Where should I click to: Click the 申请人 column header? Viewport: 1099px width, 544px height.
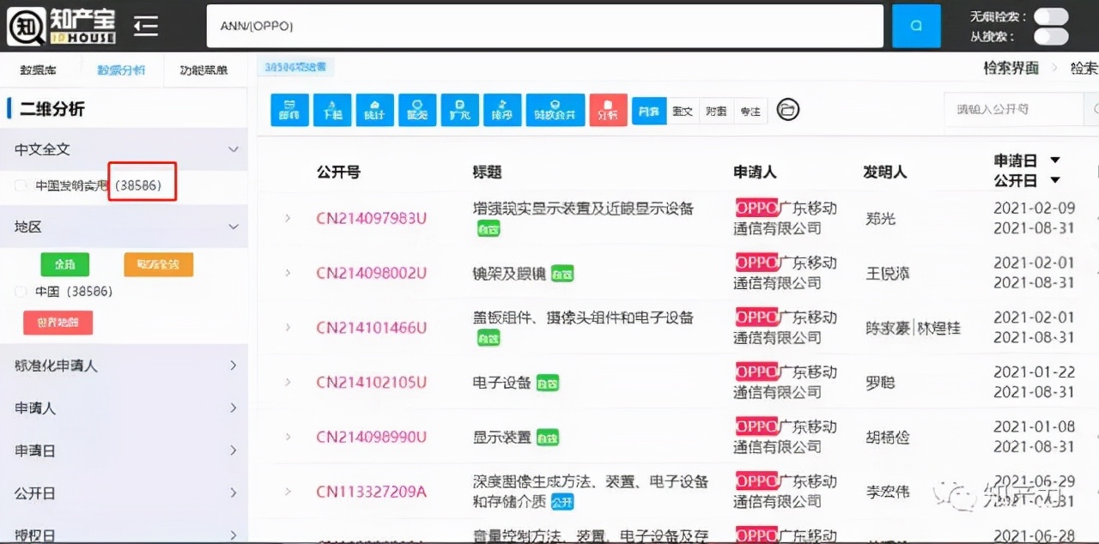coord(755,172)
